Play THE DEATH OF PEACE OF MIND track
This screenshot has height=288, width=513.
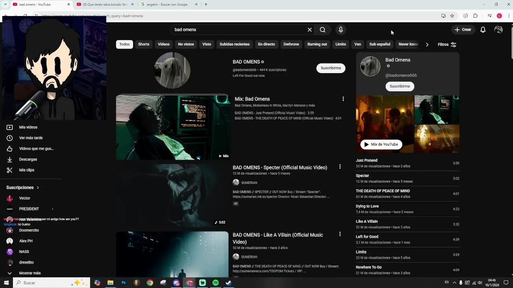(408, 194)
